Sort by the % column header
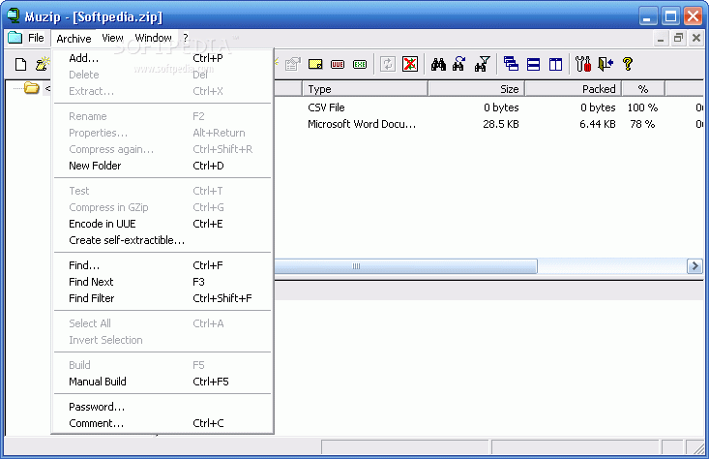709x459 pixels. pos(643,89)
